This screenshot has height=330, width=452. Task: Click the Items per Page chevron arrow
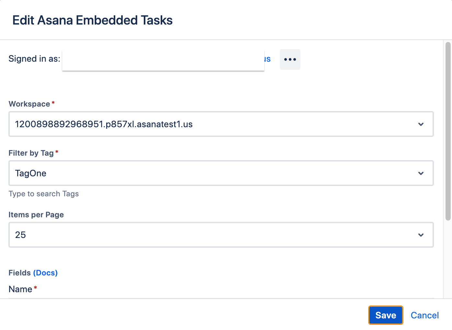[x=421, y=235]
